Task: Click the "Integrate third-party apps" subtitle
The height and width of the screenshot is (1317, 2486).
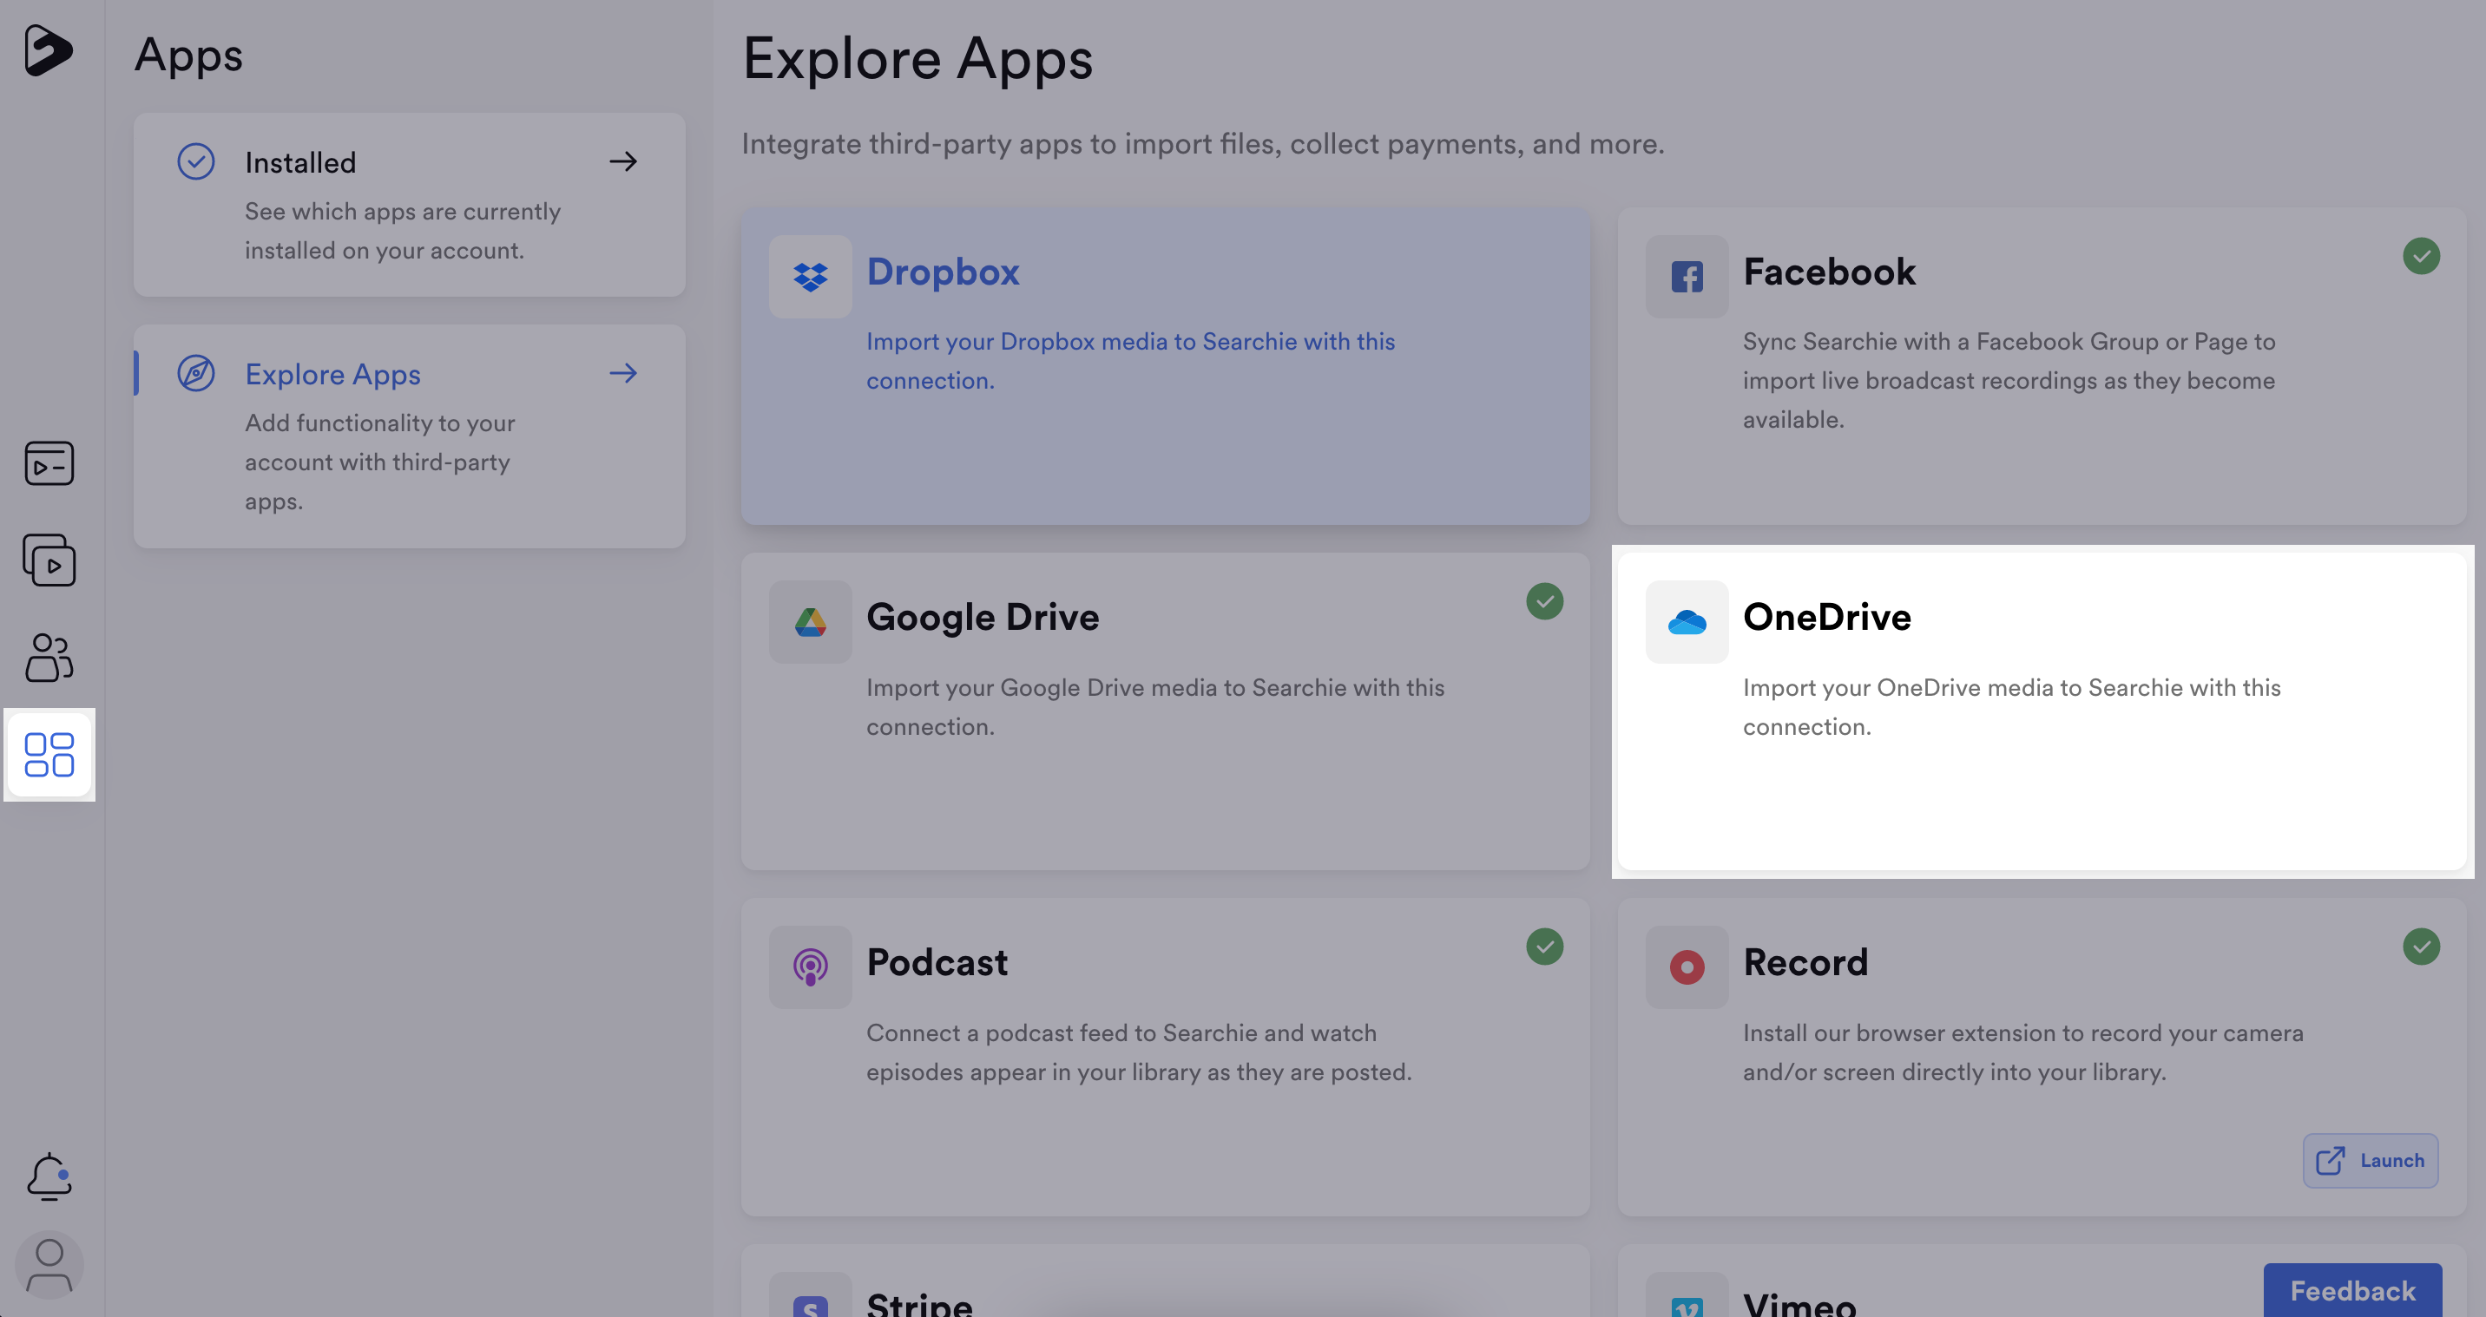Action: coord(1202,144)
